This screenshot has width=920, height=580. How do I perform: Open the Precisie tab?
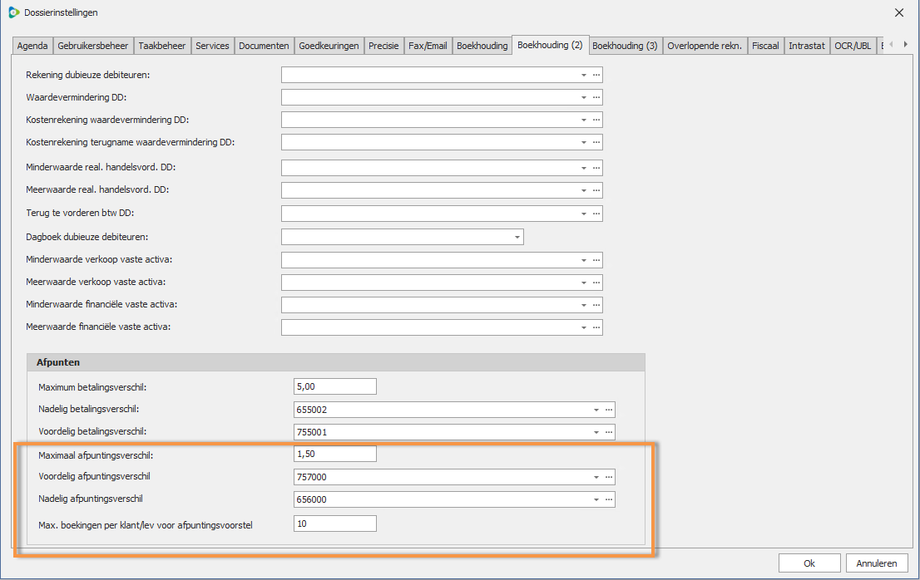pos(383,46)
